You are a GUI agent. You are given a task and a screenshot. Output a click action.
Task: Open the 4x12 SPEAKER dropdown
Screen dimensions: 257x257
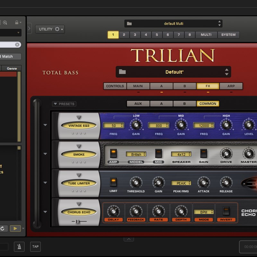point(182,154)
